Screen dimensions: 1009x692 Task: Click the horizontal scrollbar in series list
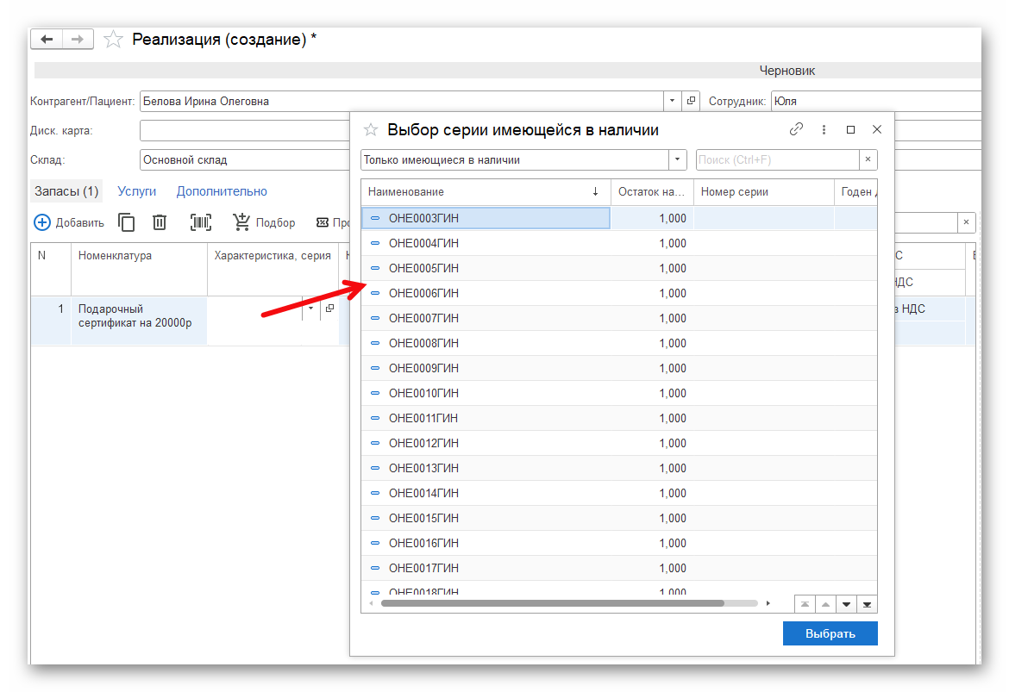pyautogui.click(x=552, y=603)
